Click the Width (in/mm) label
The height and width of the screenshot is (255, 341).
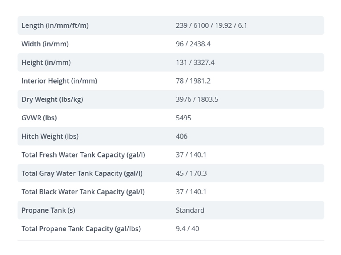pos(45,44)
